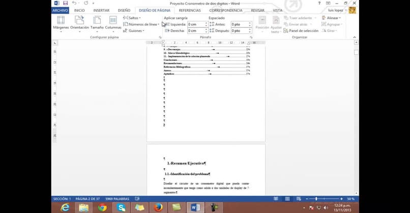Click the Redo/Repeat icon
410x213 pixels.
coord(86,3)
